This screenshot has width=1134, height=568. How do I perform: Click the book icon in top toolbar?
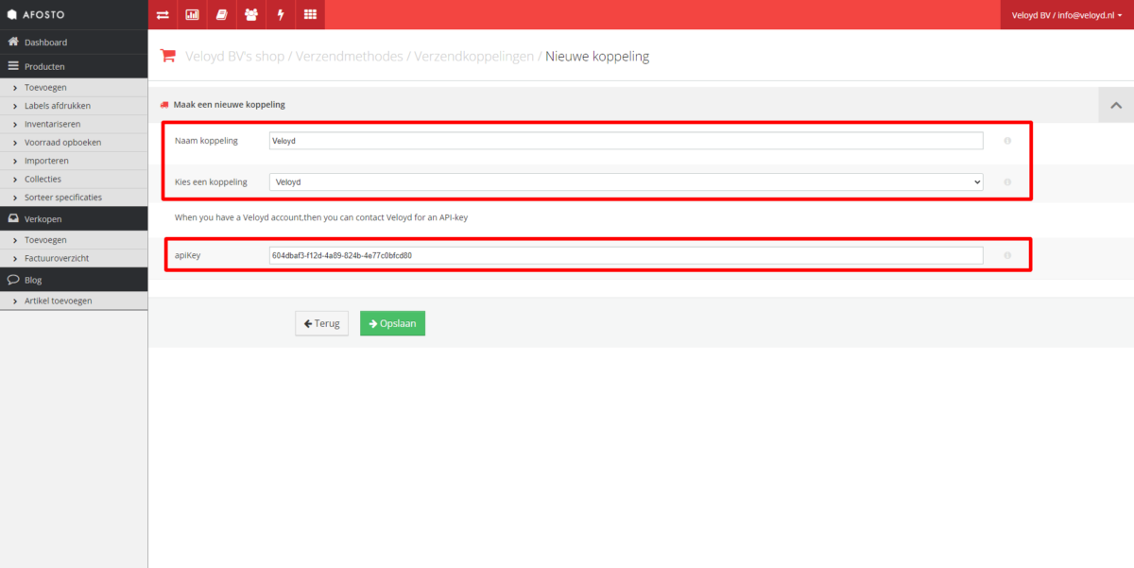click(x=221, y=14)
